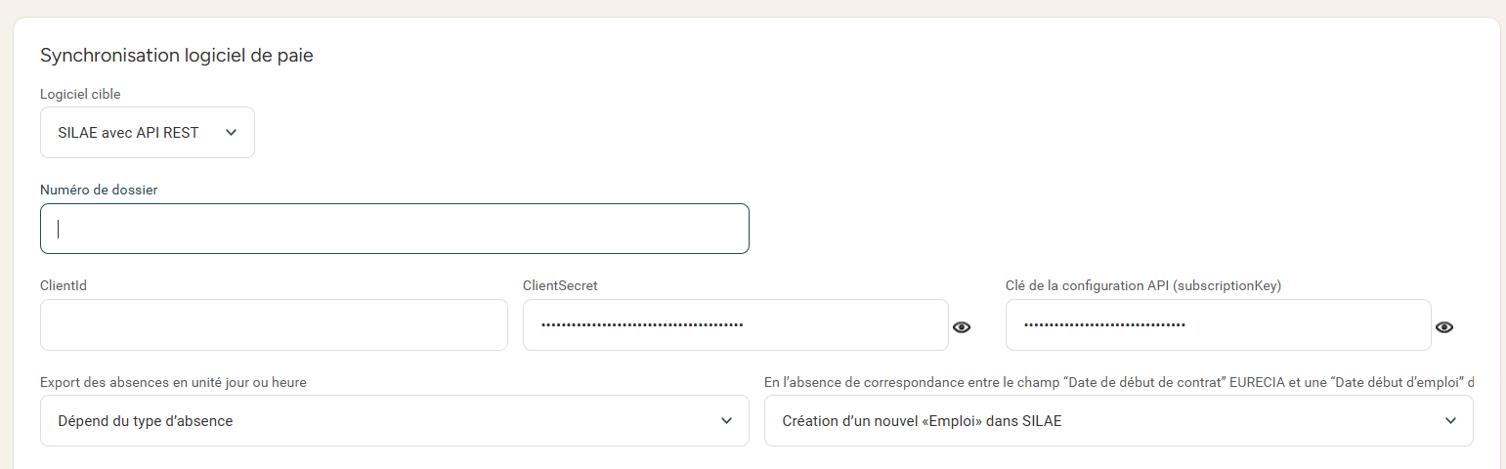This screenshot has height=469, width=1506.
Task: Click the En l'absence de correspondance label
Action: coord(1119,382)
